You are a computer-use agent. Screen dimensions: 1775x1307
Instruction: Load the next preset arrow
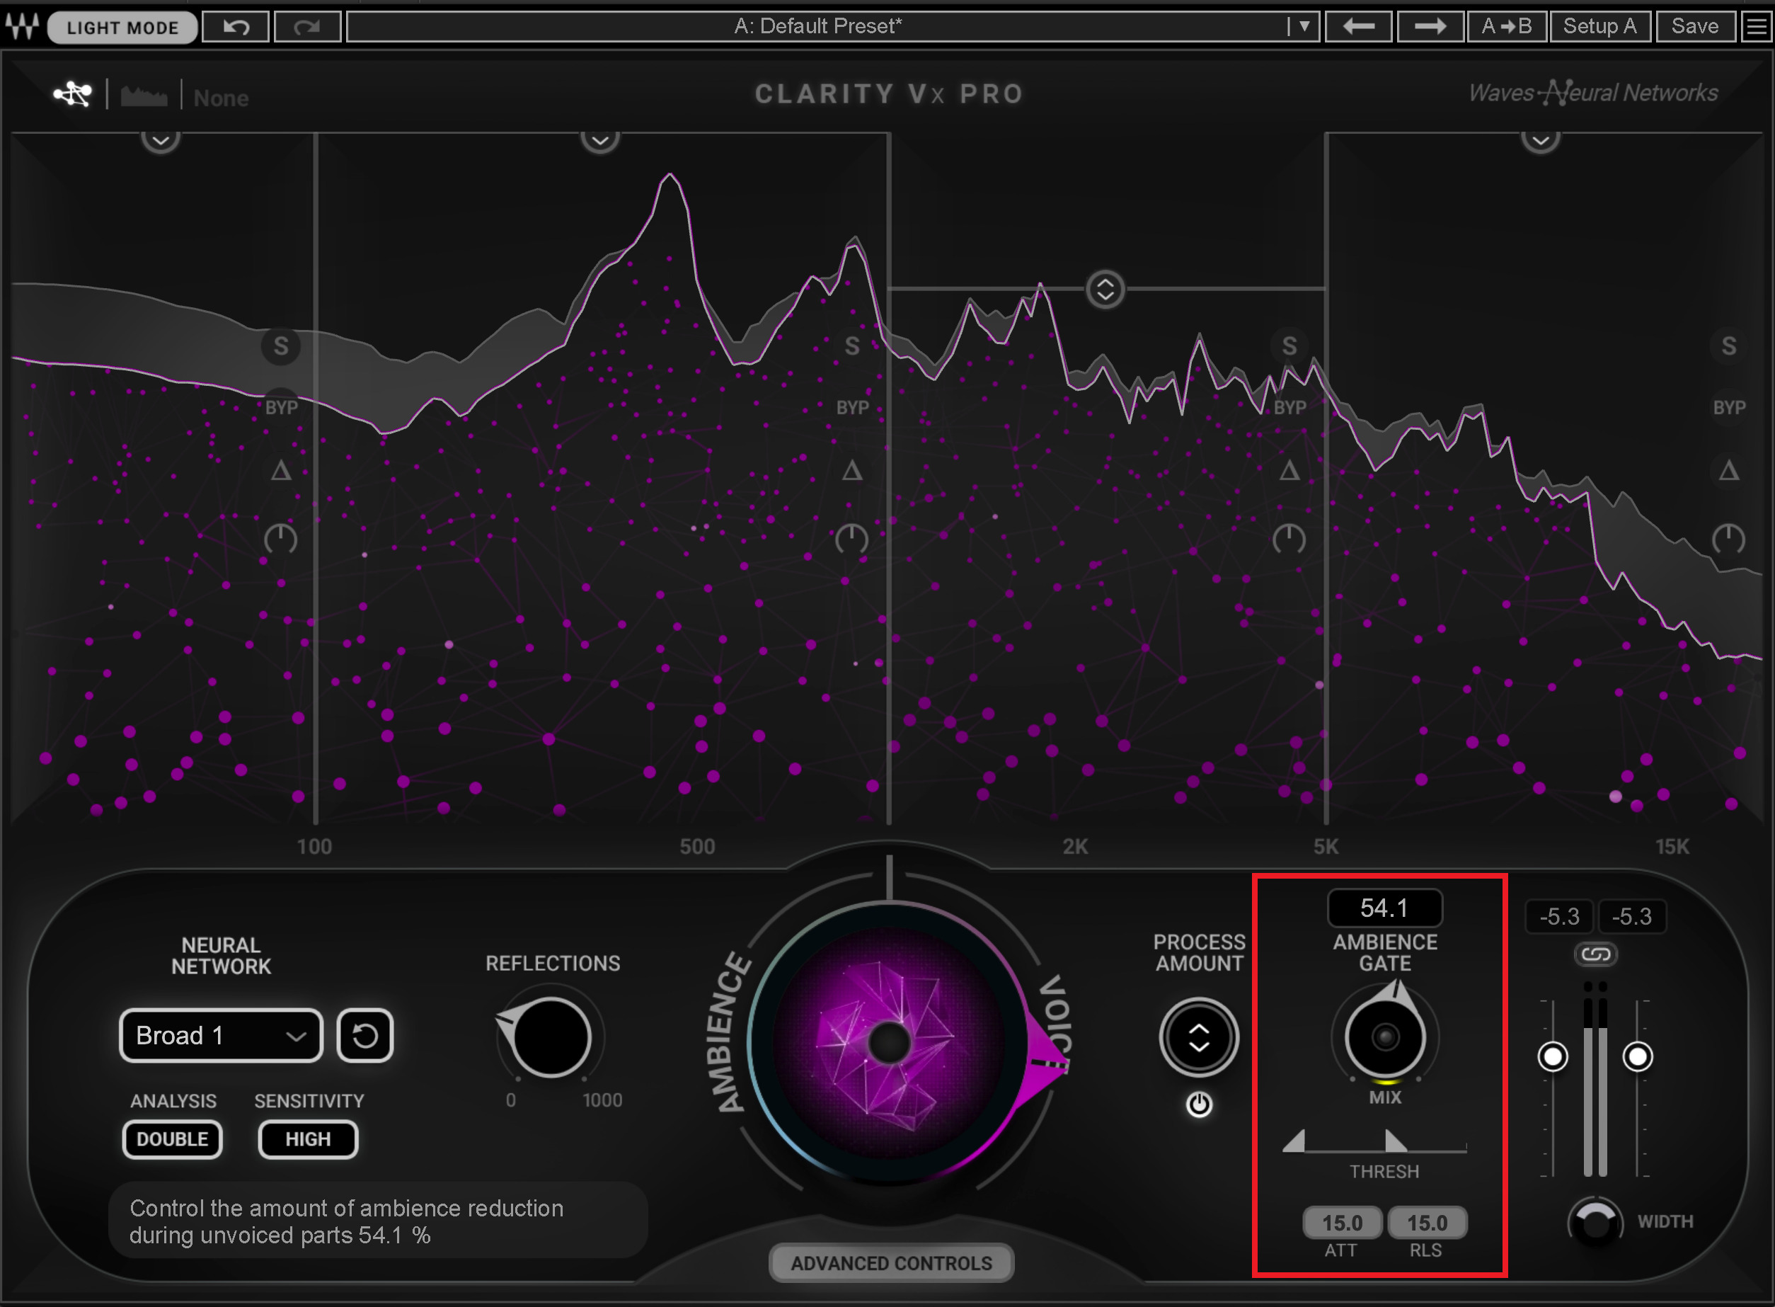tap(1430, 27)
